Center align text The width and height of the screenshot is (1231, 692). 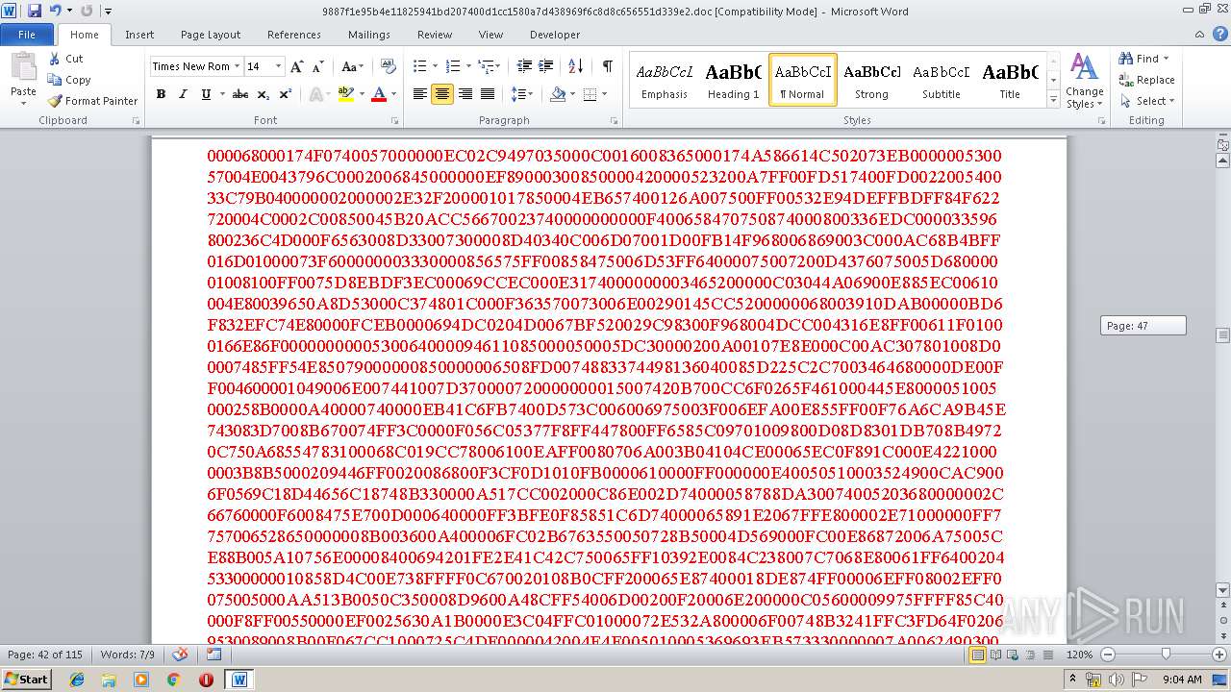click(x=442, y=94)
